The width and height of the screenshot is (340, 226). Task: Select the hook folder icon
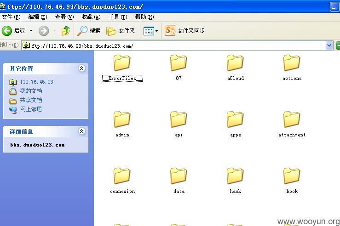292,176
